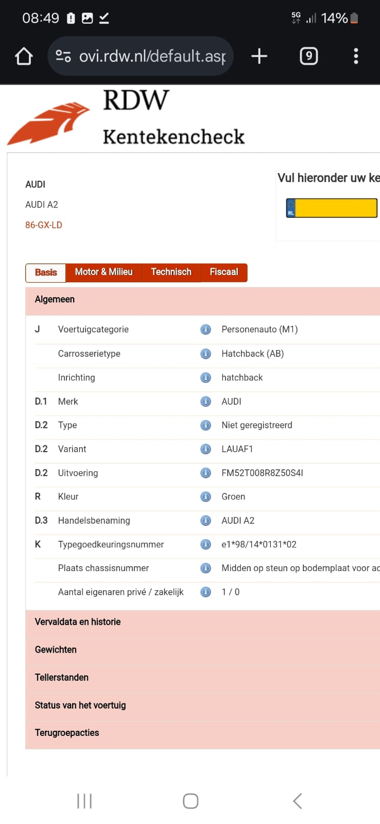Viewport: 380px width, 824px height.
Task: Tap Android home navigation button
Action: tap(191, 801)
